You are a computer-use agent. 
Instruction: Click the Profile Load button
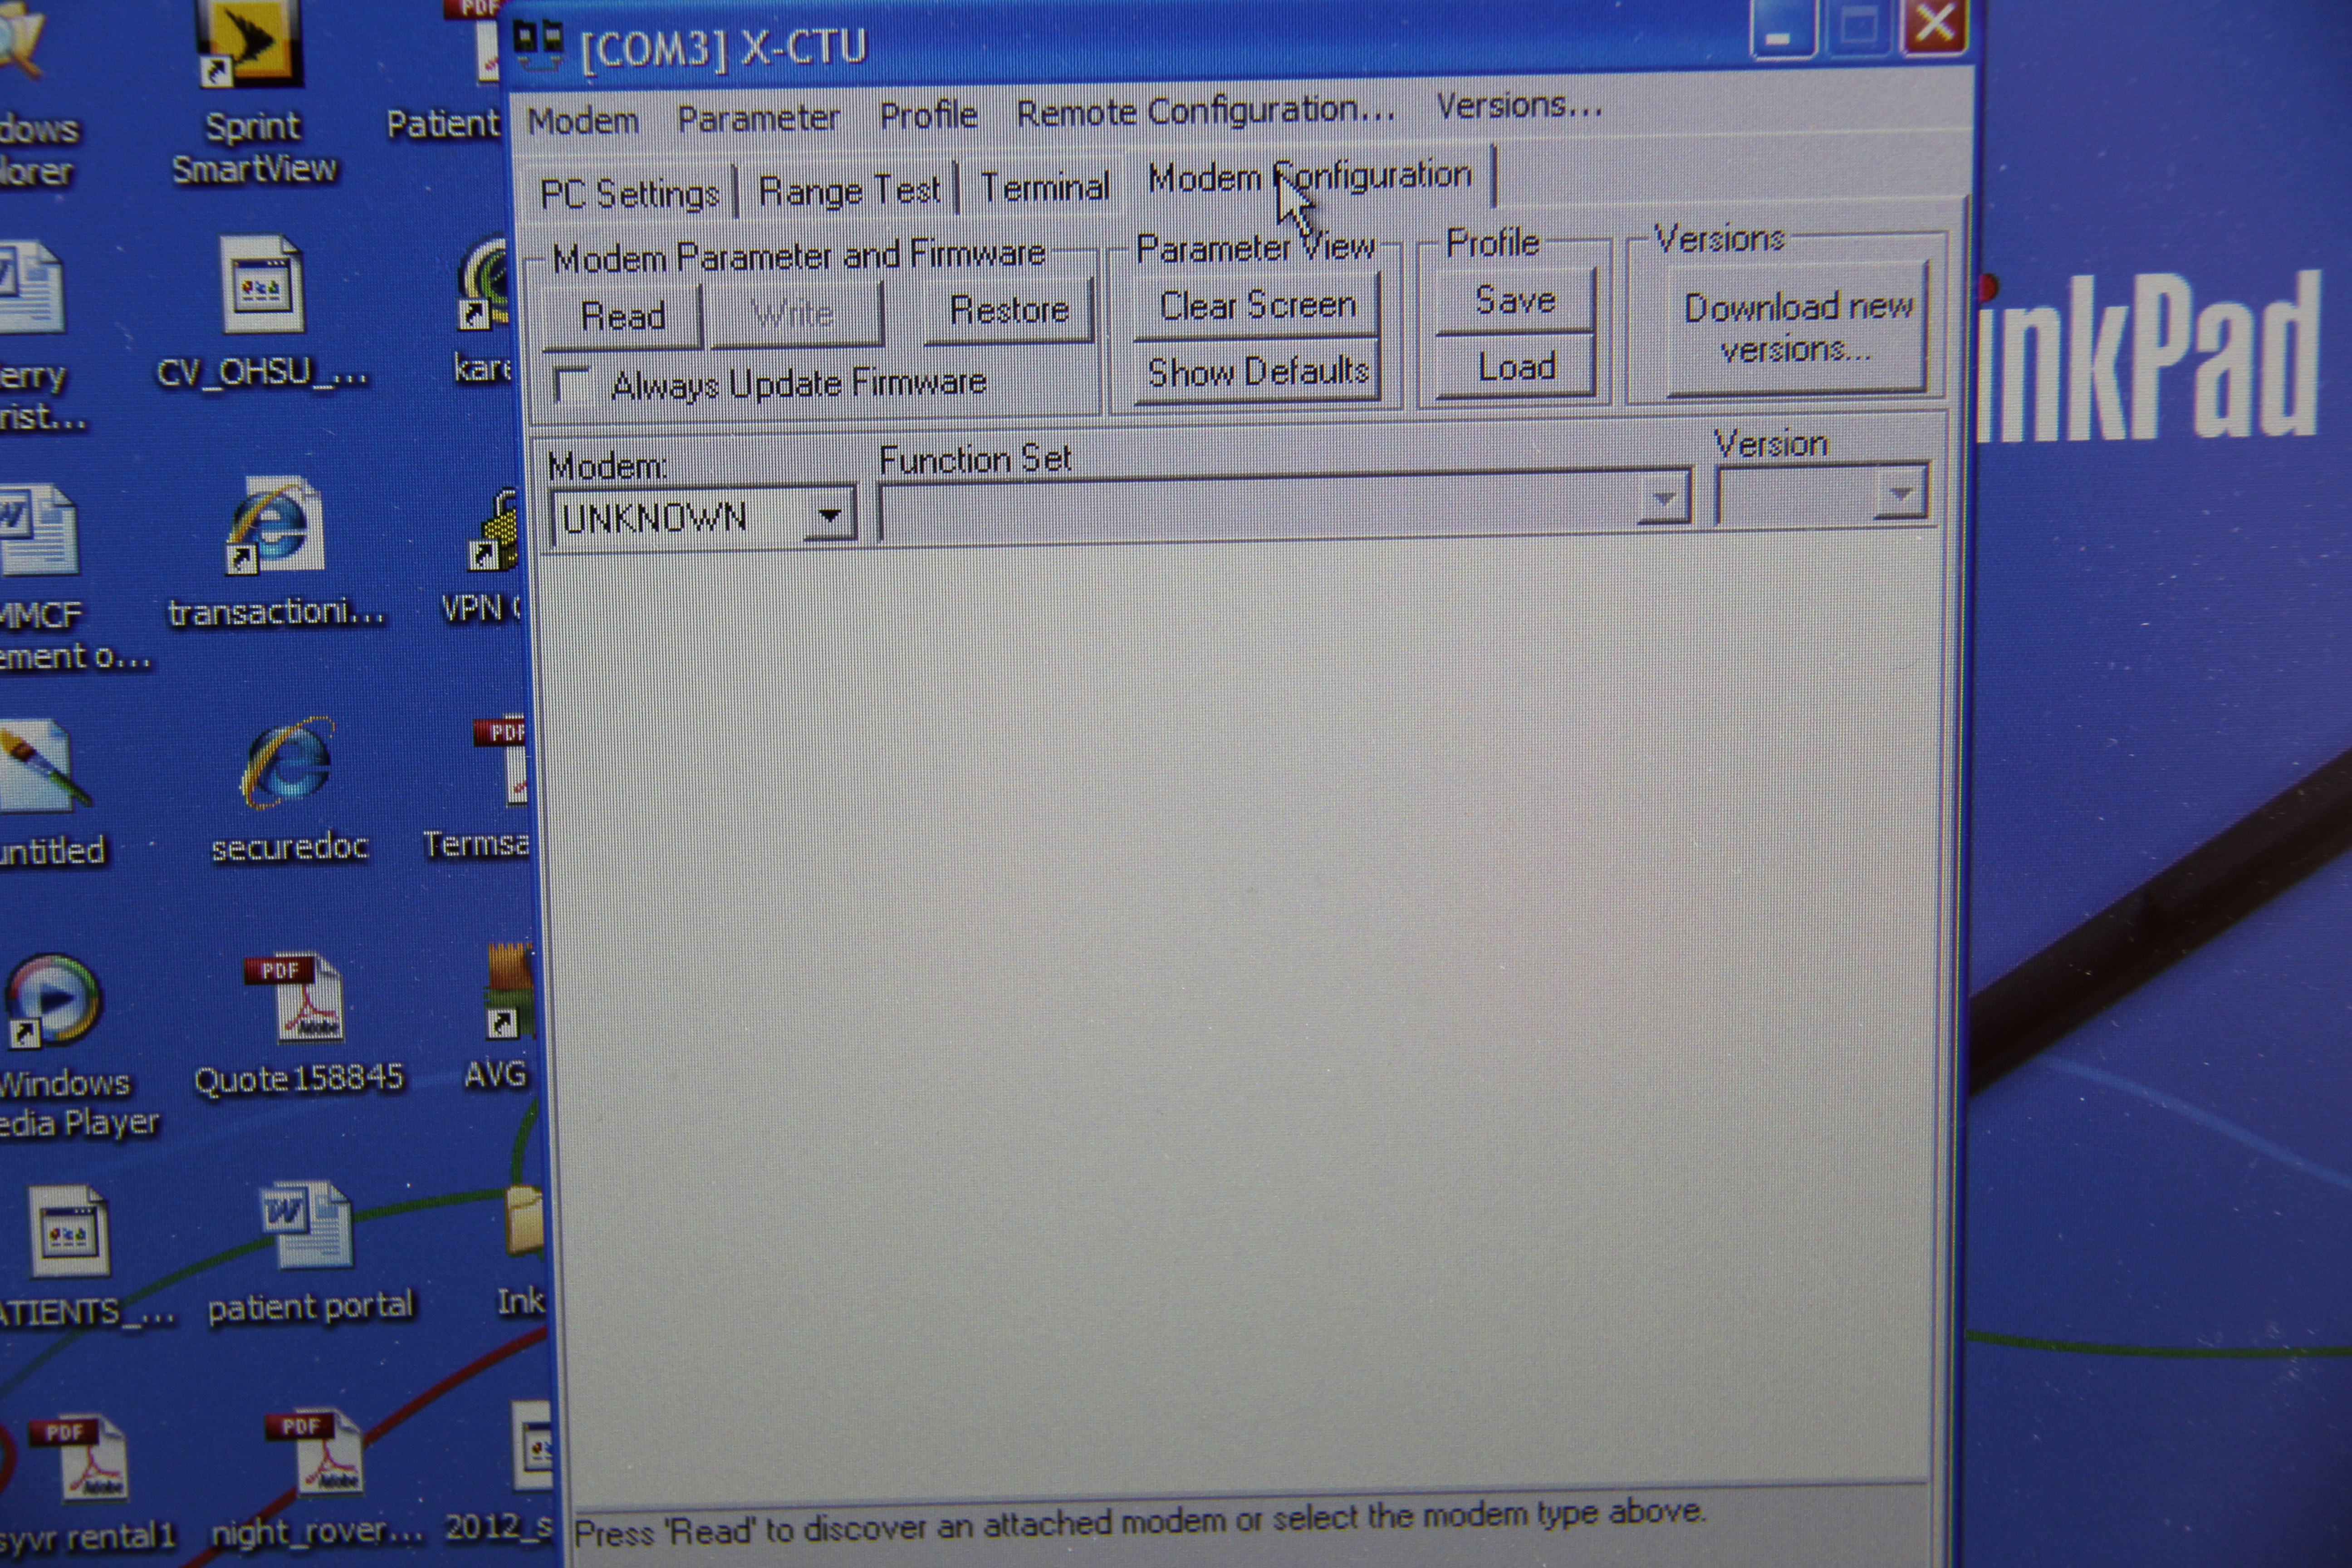click(1516, 367)
